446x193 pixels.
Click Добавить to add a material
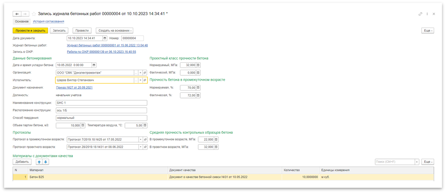click(x=22, y=162)
